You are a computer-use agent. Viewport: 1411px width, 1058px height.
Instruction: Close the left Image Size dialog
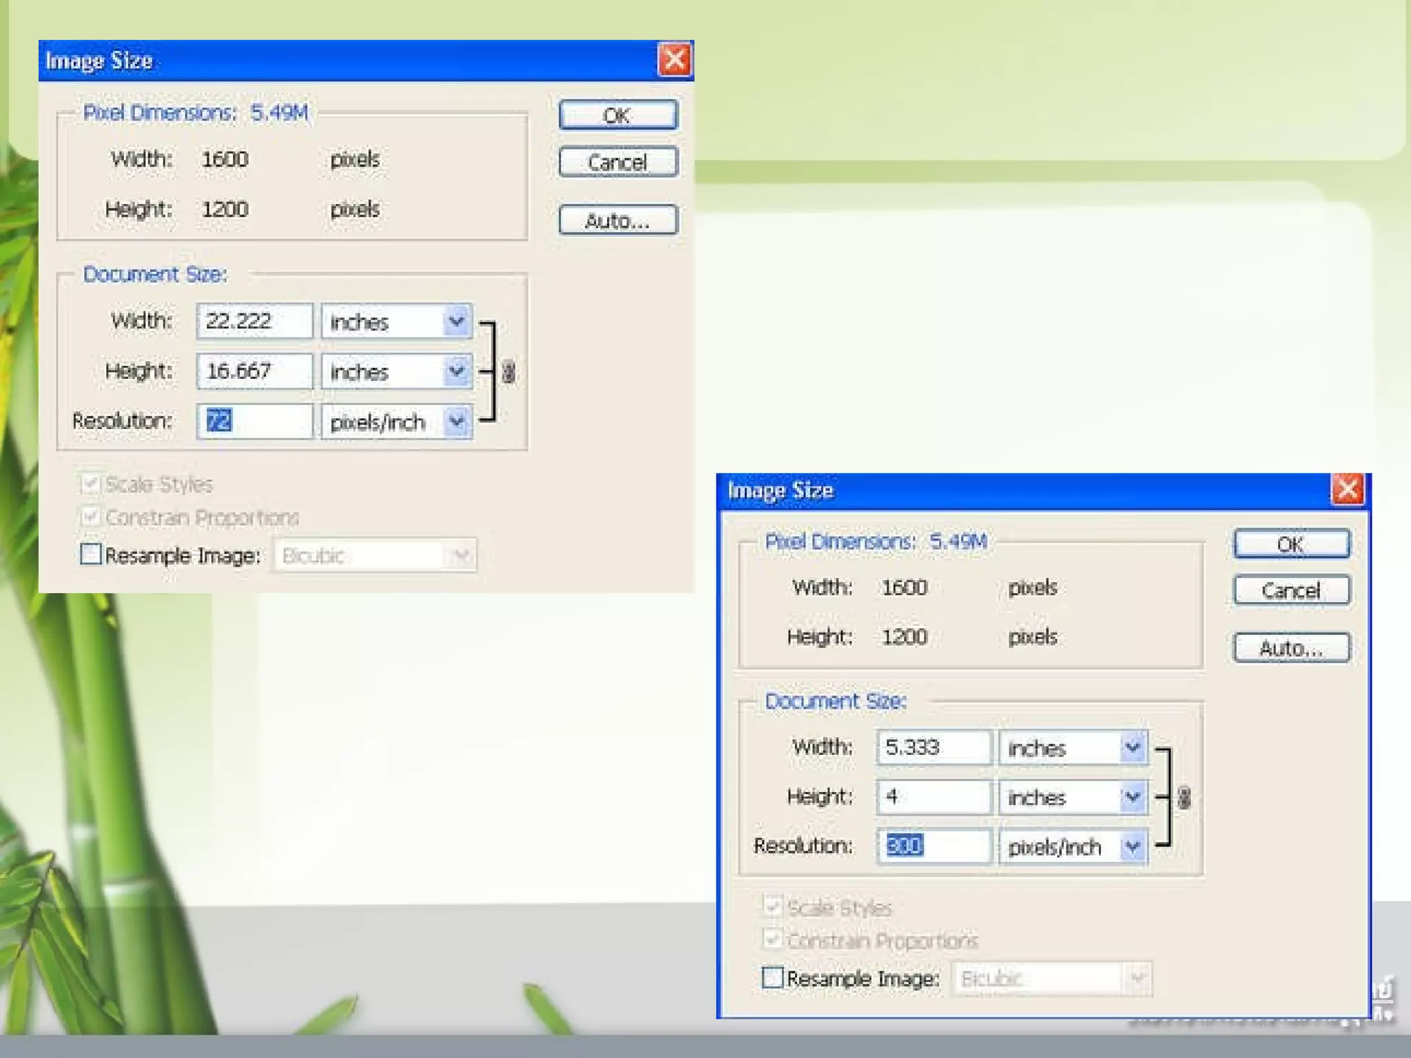[674, 60]
